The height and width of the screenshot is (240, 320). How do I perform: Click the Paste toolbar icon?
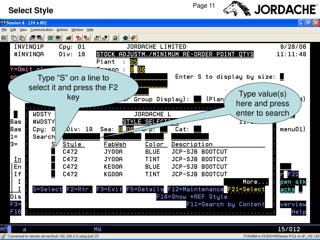point(22,38)
